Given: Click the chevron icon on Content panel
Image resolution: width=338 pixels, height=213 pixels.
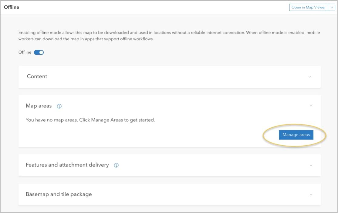Looking at the screenshot, I should tap(310, 77).
